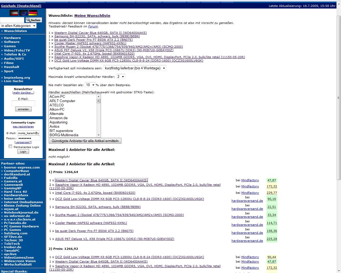Open the Games category
Screen dimensions: 341x273
coord(10,46)
